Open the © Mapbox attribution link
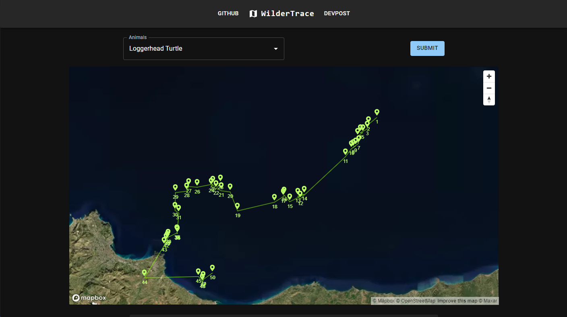Screen dimensions: 567x317 (x=383, y=301)
